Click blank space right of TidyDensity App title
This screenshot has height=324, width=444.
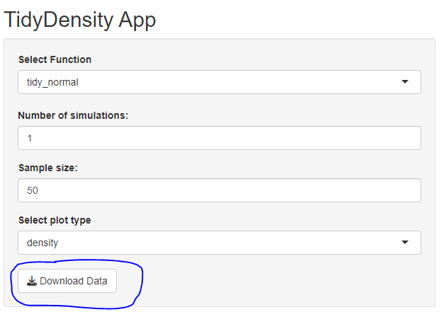click(x=297, y=19)
